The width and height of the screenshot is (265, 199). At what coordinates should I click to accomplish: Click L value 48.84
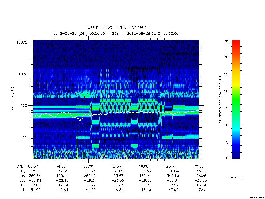119,190
